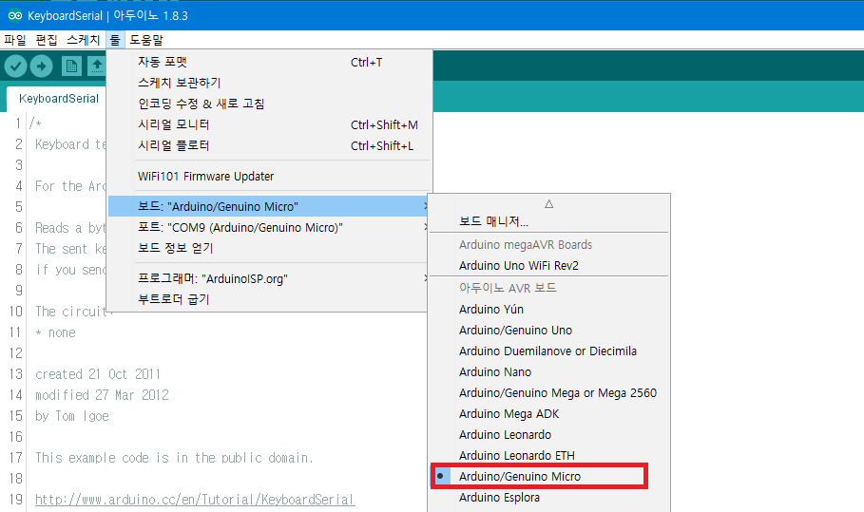The height and width of the screenshot is (512, 864).
Task: Select Arduino Uno WiFi Rev2 board
Action: (548, 265)
